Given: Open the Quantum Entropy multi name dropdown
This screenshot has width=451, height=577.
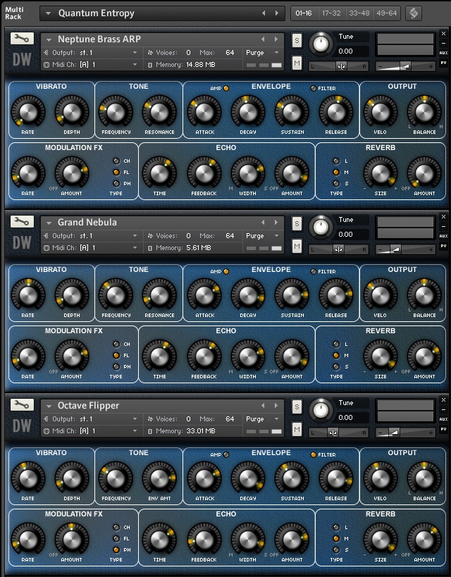Looking at the screenshot, I should pyautogui.click(x=47, y=13).
